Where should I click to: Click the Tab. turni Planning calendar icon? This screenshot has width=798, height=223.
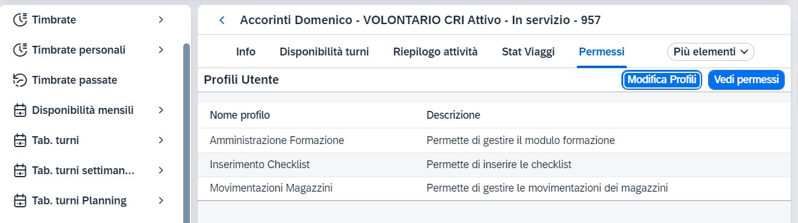click(x=20, y=201)
